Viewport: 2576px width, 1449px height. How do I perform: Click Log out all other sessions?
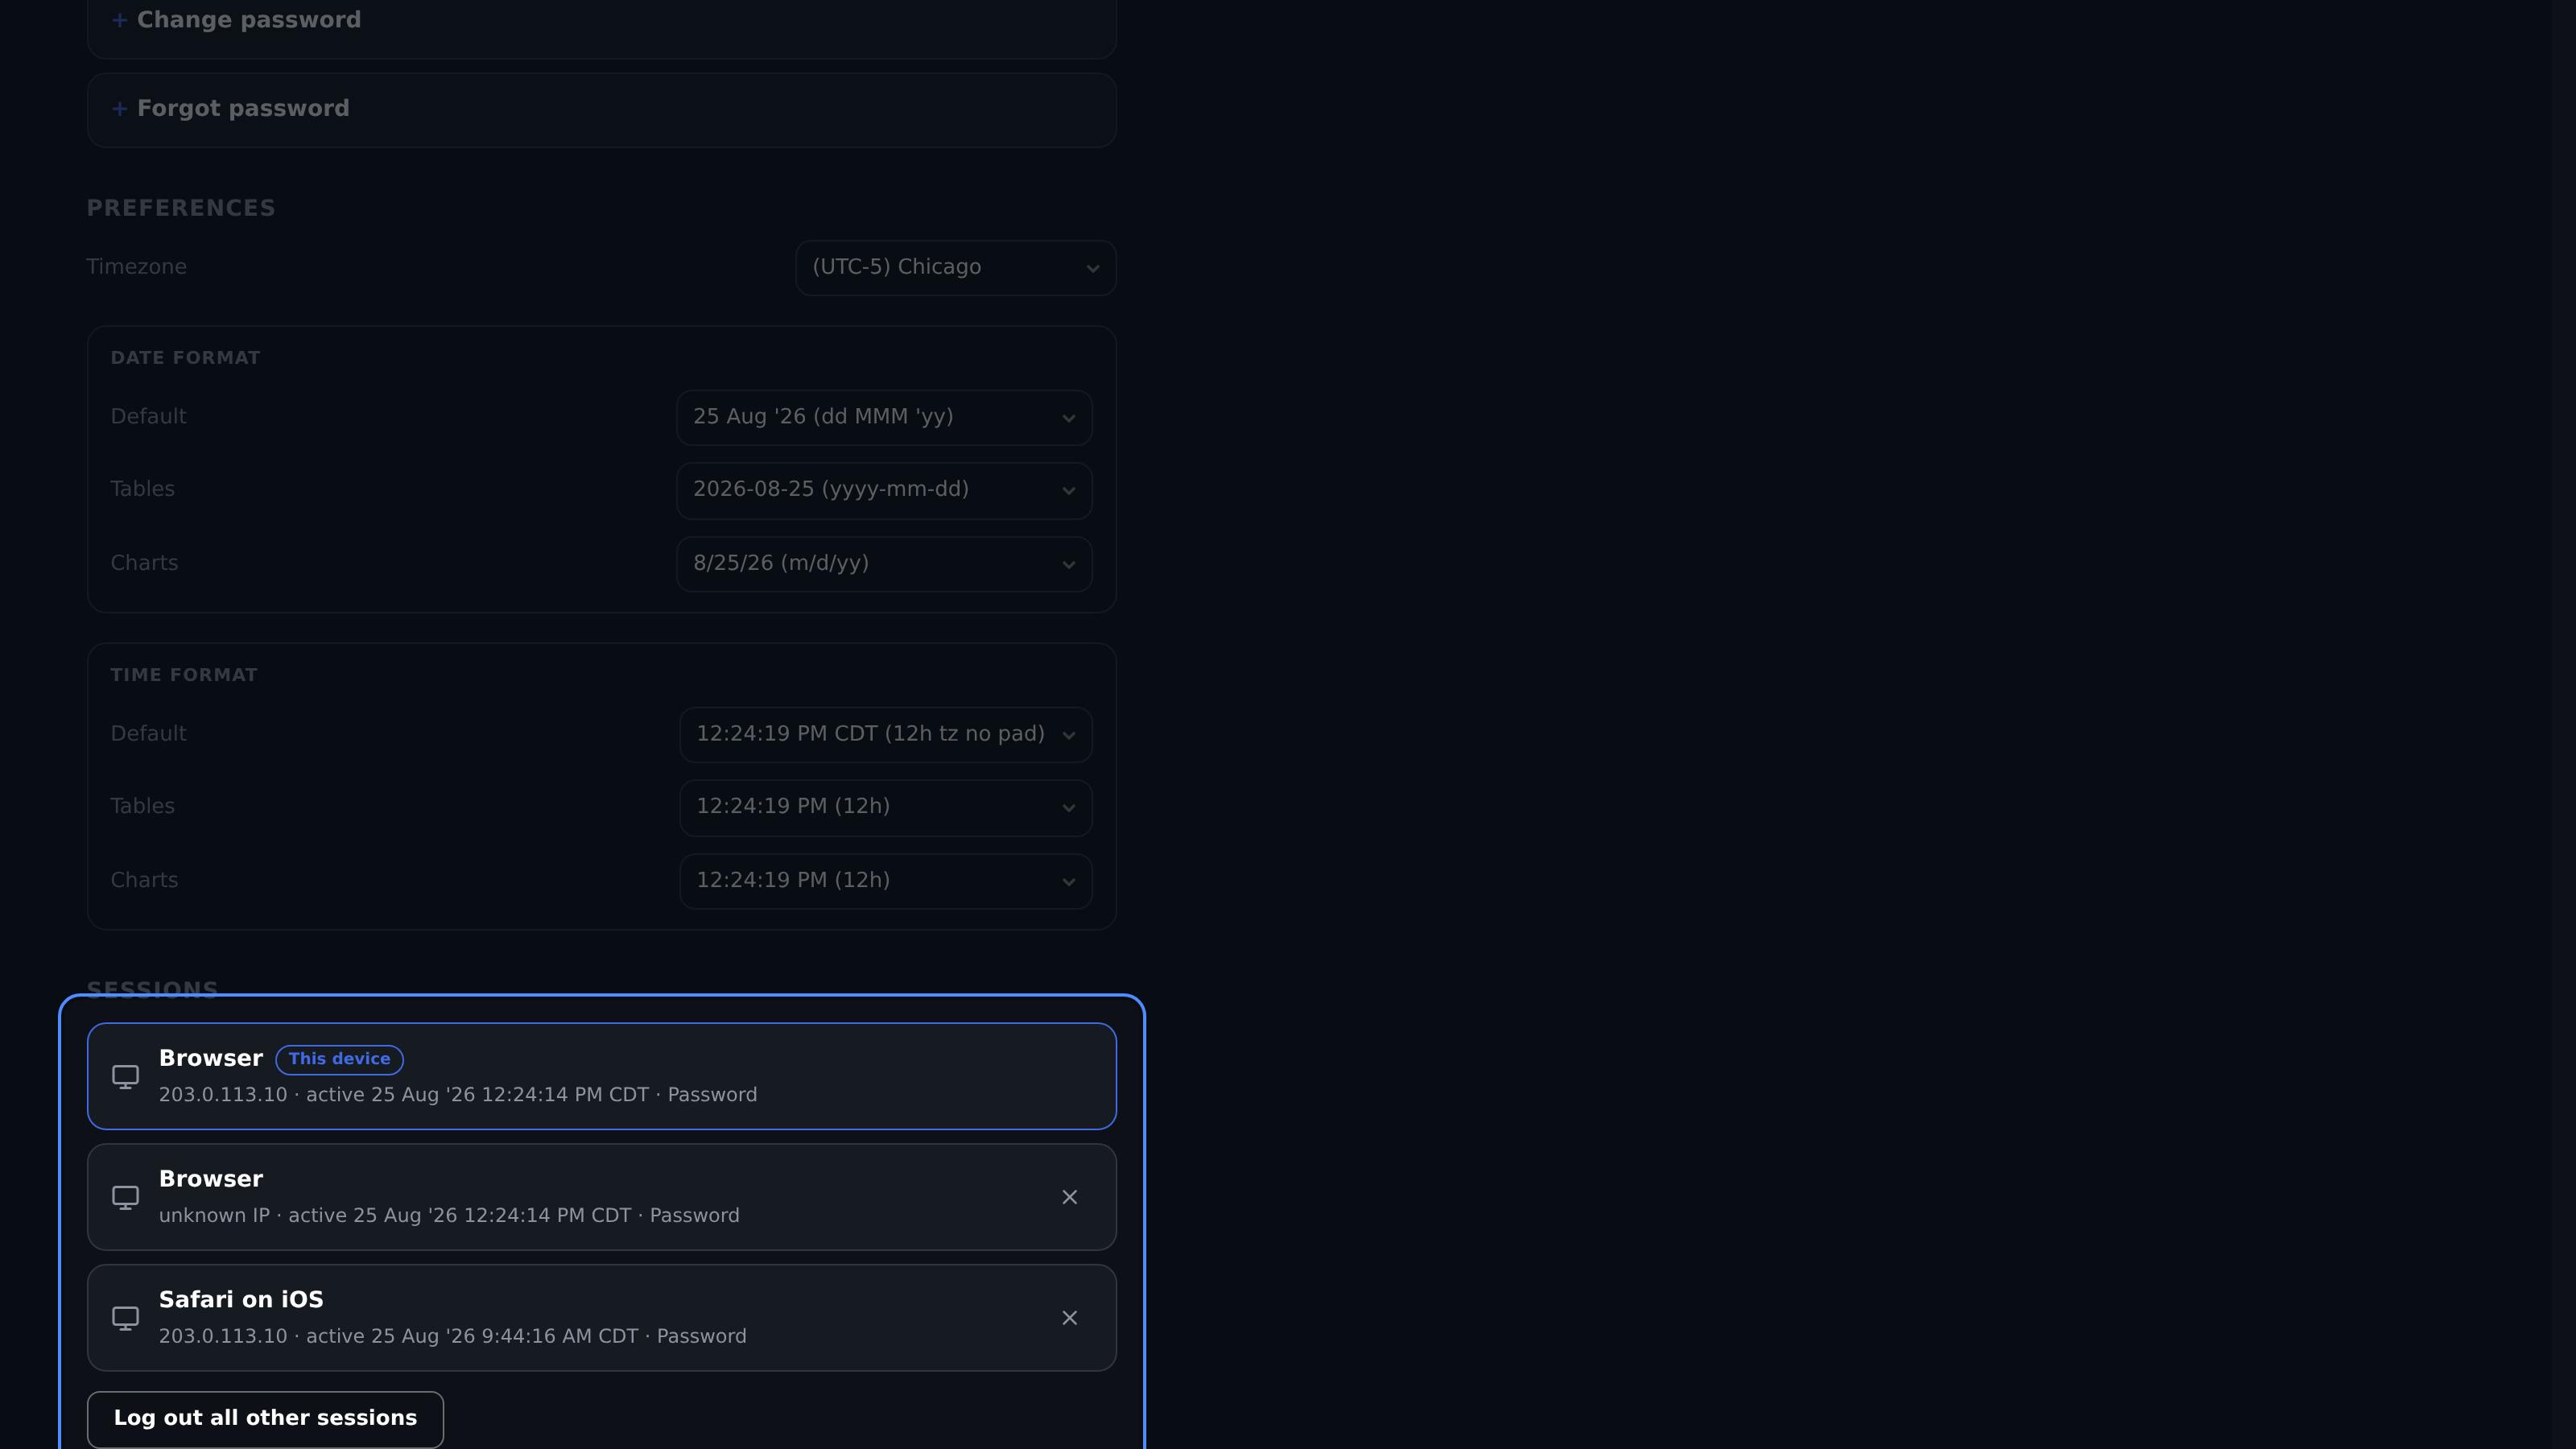pos(265,1419)
